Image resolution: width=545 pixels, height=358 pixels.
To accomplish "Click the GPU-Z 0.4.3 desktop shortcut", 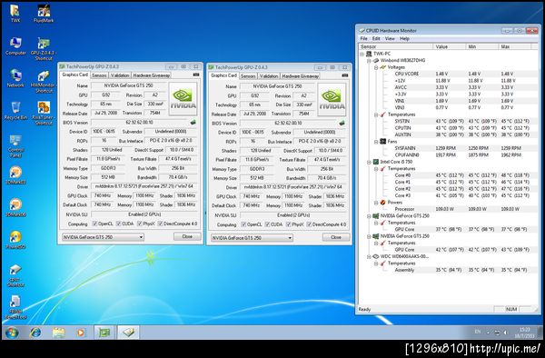I will [44, 49].
